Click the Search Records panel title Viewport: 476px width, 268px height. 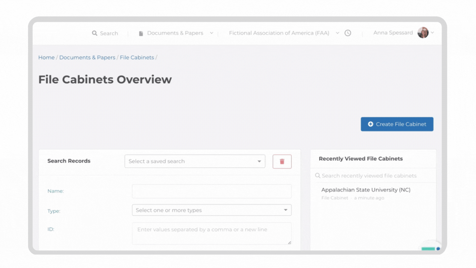(69, 161)
